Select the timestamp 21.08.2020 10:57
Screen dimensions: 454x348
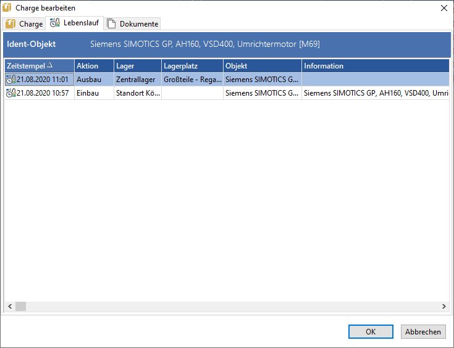point(43,93)
